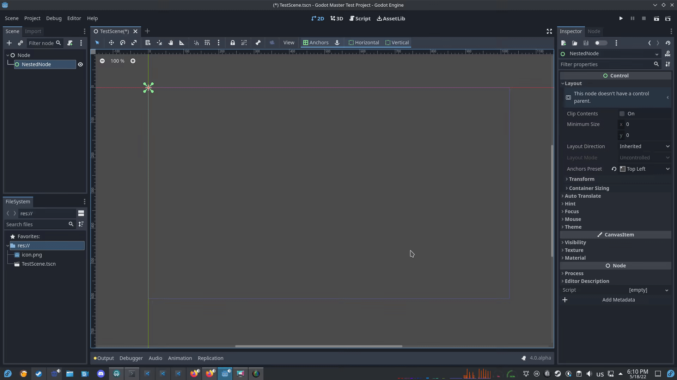
Task: Select NestedNode in scene tree
Action: click(x=45, y=64)
